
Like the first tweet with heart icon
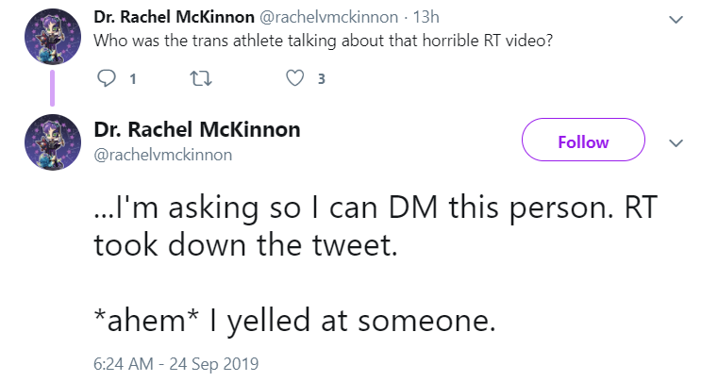[295, 78]
